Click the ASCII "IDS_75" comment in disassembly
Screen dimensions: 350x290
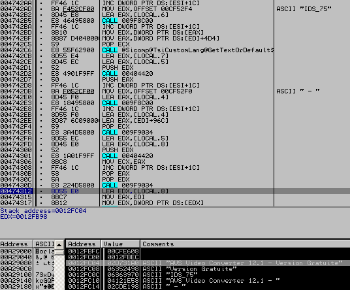click(x=304, y=9)
